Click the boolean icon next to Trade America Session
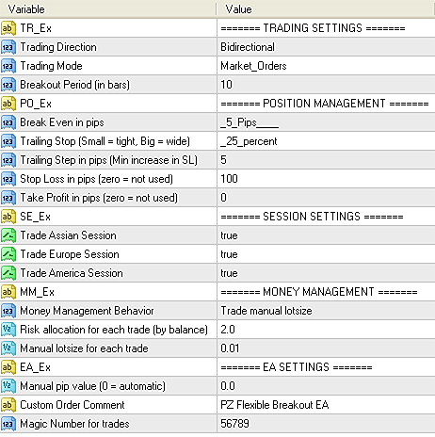435x437 pixels. tap(8, 273)
